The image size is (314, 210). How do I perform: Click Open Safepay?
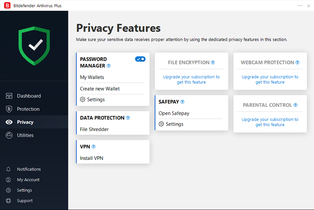click(x=174, y=113)
